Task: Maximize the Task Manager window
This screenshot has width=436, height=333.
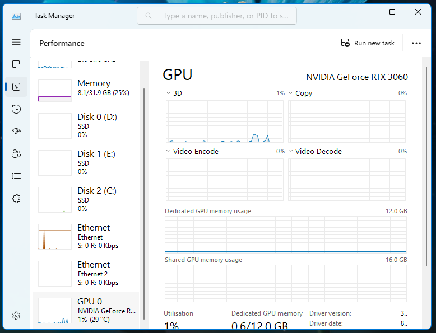Action: coord(392,12)
